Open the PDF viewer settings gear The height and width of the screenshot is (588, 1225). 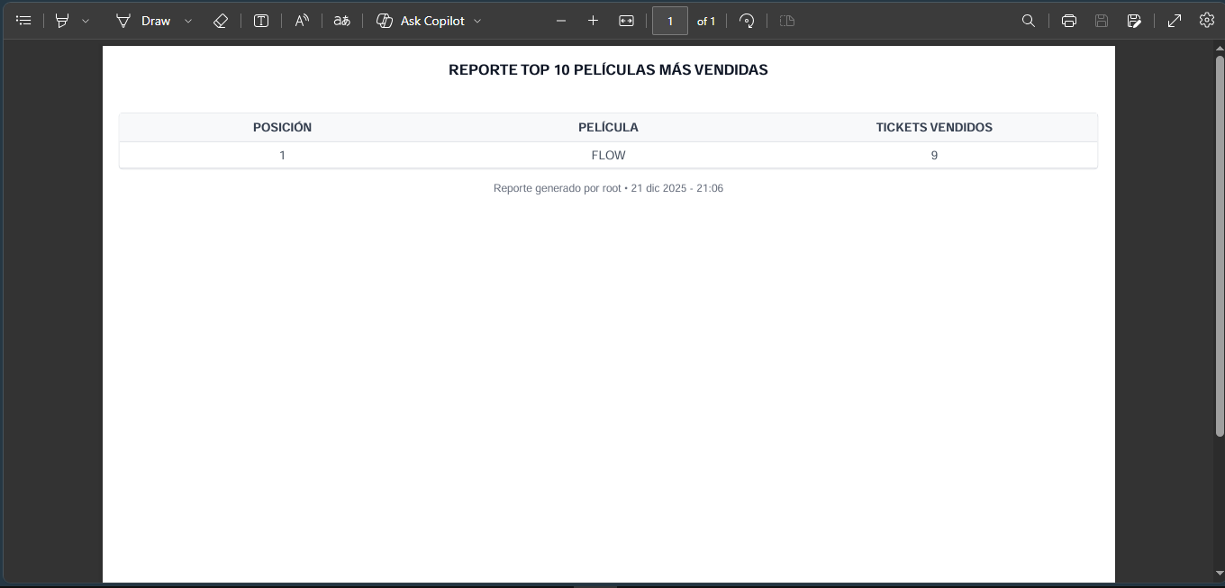(1207, 20)
